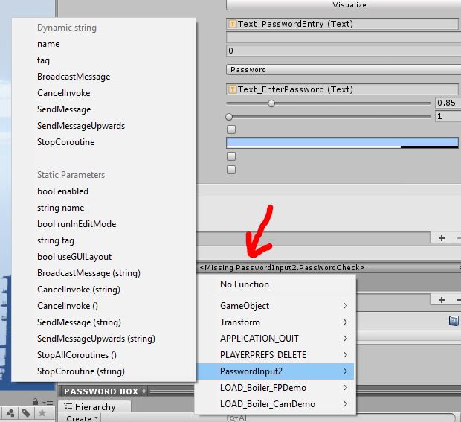Image resolution: width=461 pixels, height=422 pixels.
Task: Click the help icon in the component header
Action: pos(453,321)
